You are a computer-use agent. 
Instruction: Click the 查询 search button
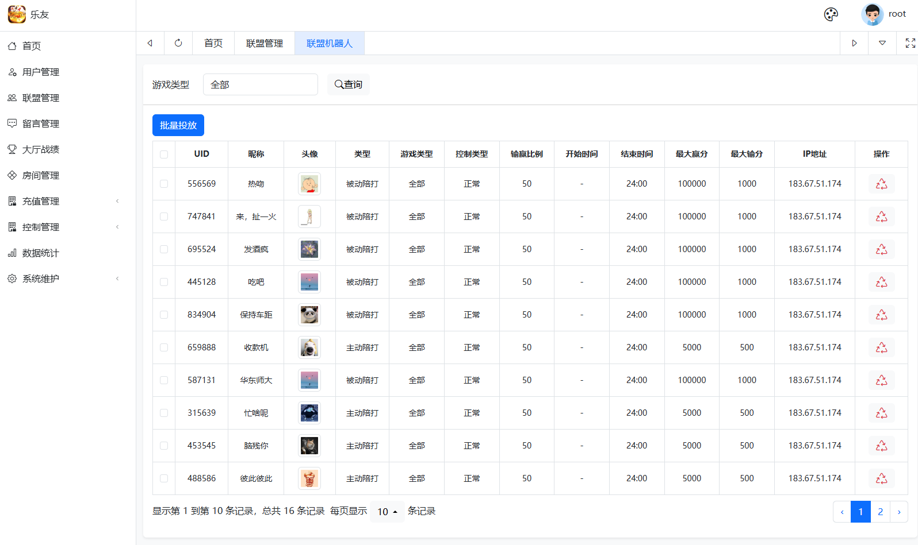click(x=349, y=84)
